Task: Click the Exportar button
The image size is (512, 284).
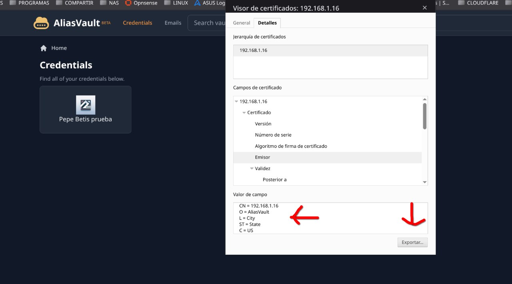Action: point(412,242)
